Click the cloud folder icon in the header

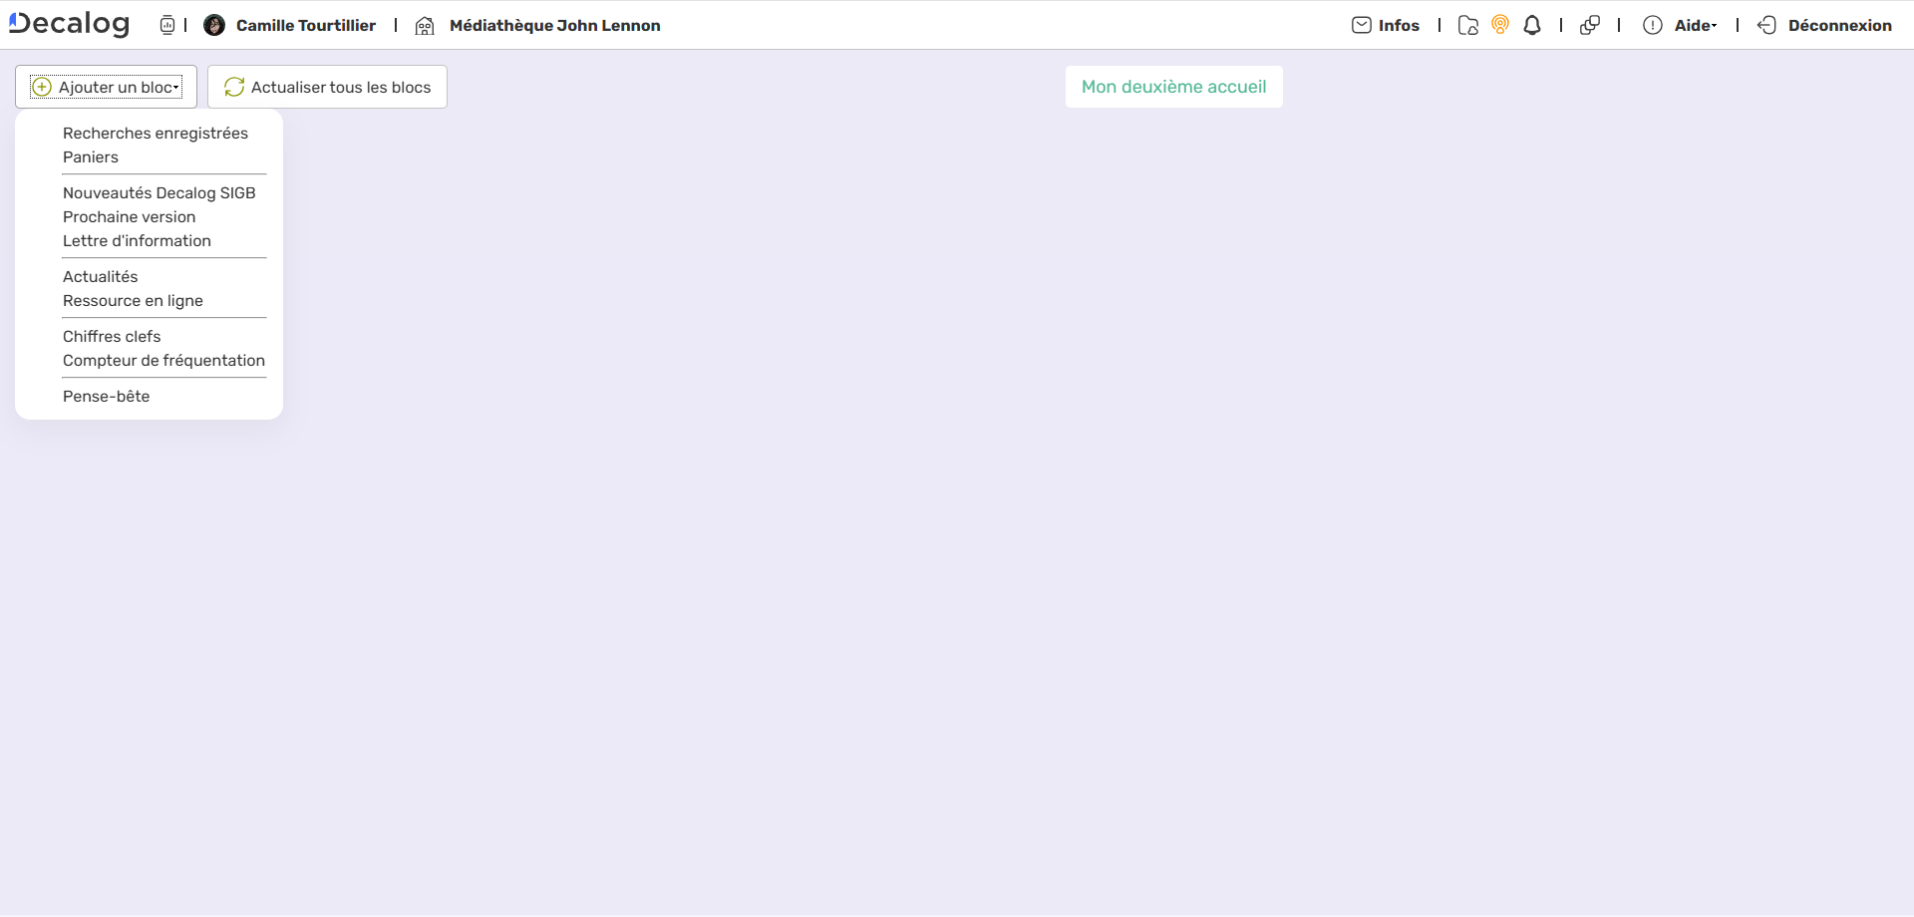[1467, 25]
